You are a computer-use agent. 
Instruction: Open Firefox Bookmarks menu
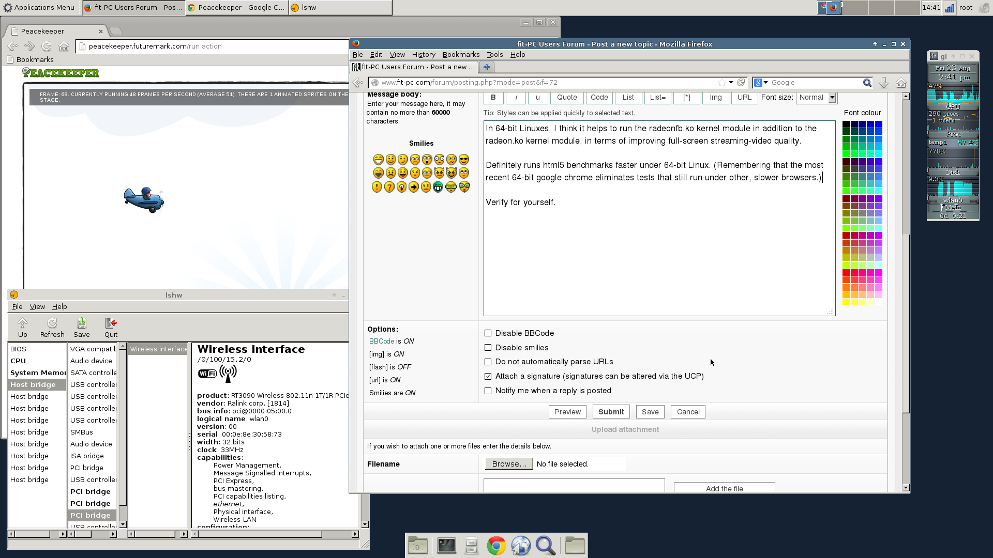(461, 54)
